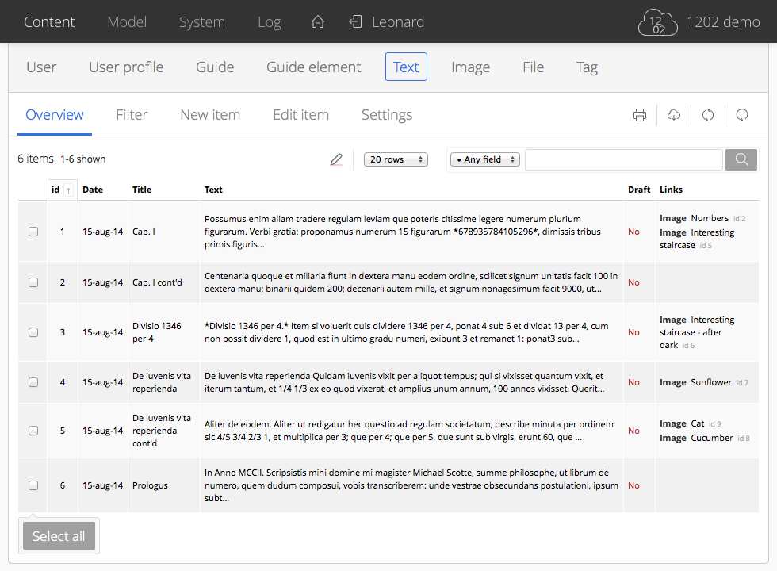Click the pencil edit icon
Image resolution: width=777 pixels, height=571 pixels.
(x=336, y=159)
